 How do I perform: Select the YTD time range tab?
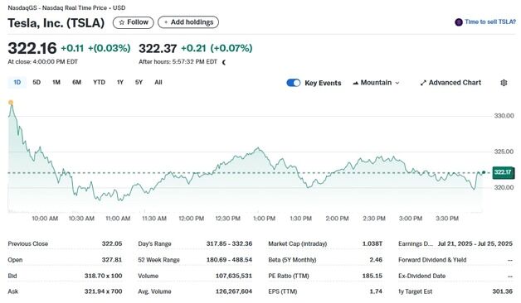tap(99, 83)
